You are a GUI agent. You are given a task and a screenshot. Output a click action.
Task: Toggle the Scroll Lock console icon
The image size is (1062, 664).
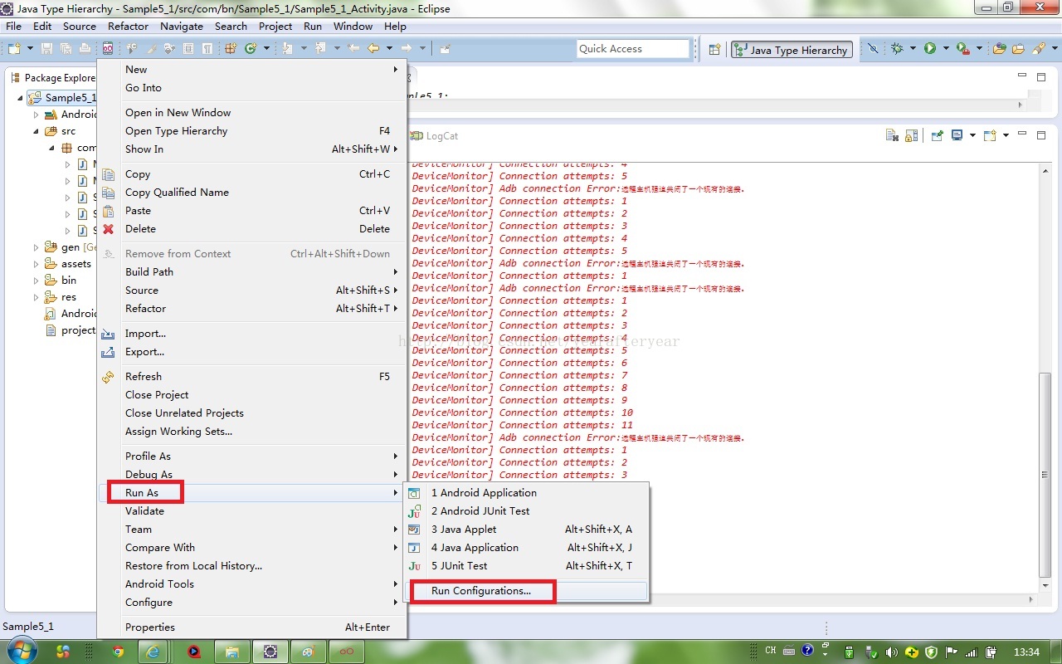coord(911,135)
